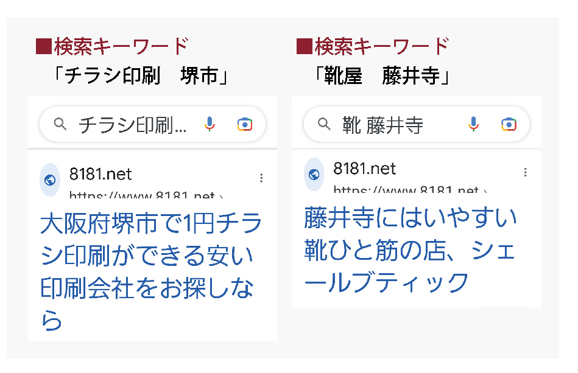Click the magnifier icon in 靴 藤井寺 search bar
The image size is (578, 373).
324,124
